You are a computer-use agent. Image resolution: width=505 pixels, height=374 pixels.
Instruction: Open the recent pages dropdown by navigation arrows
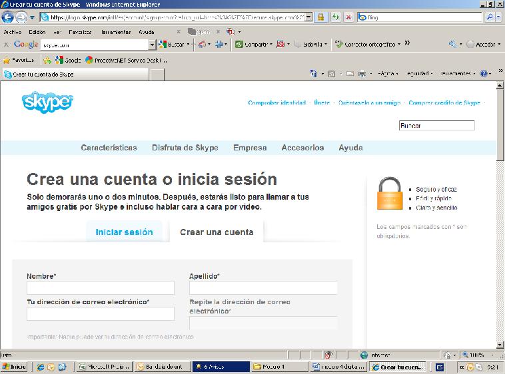coord(32,18)
